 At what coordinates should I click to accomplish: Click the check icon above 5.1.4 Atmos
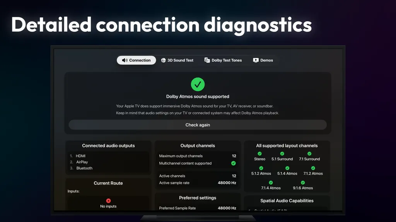point(287,168)
